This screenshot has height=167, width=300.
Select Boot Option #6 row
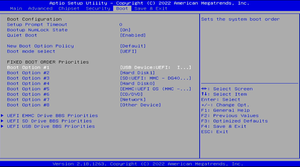pos(28,94)
